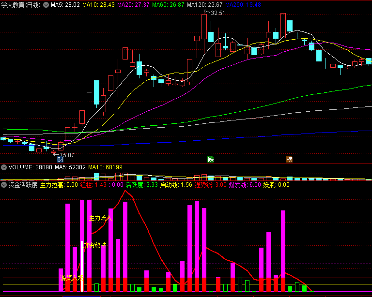Click the white bar in the activity indicator
The image size is (372, 297).
[82, 266]
